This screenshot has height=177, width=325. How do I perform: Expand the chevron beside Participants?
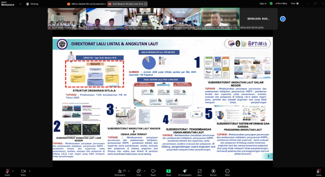point(129,171)
